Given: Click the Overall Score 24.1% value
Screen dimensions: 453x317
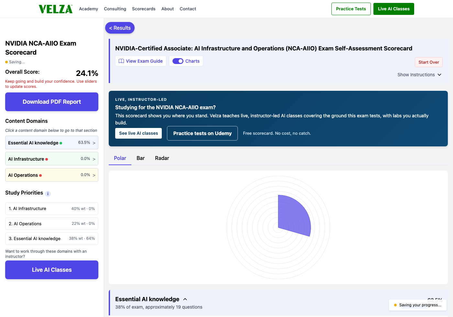Looking at the screenshot, I should (x=87, y=73).
